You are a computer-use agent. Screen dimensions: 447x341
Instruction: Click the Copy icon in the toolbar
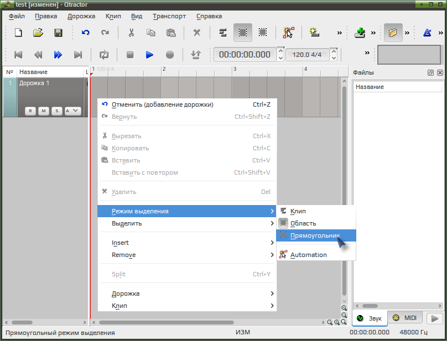click(x=151, y=33)
